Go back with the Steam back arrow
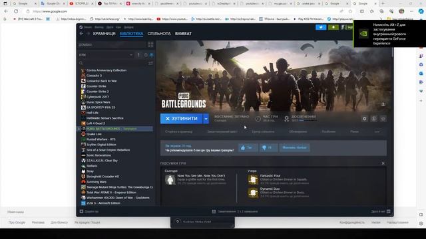Image resolution: width=426 pixels, height=239 pixels. pos(81,34)
